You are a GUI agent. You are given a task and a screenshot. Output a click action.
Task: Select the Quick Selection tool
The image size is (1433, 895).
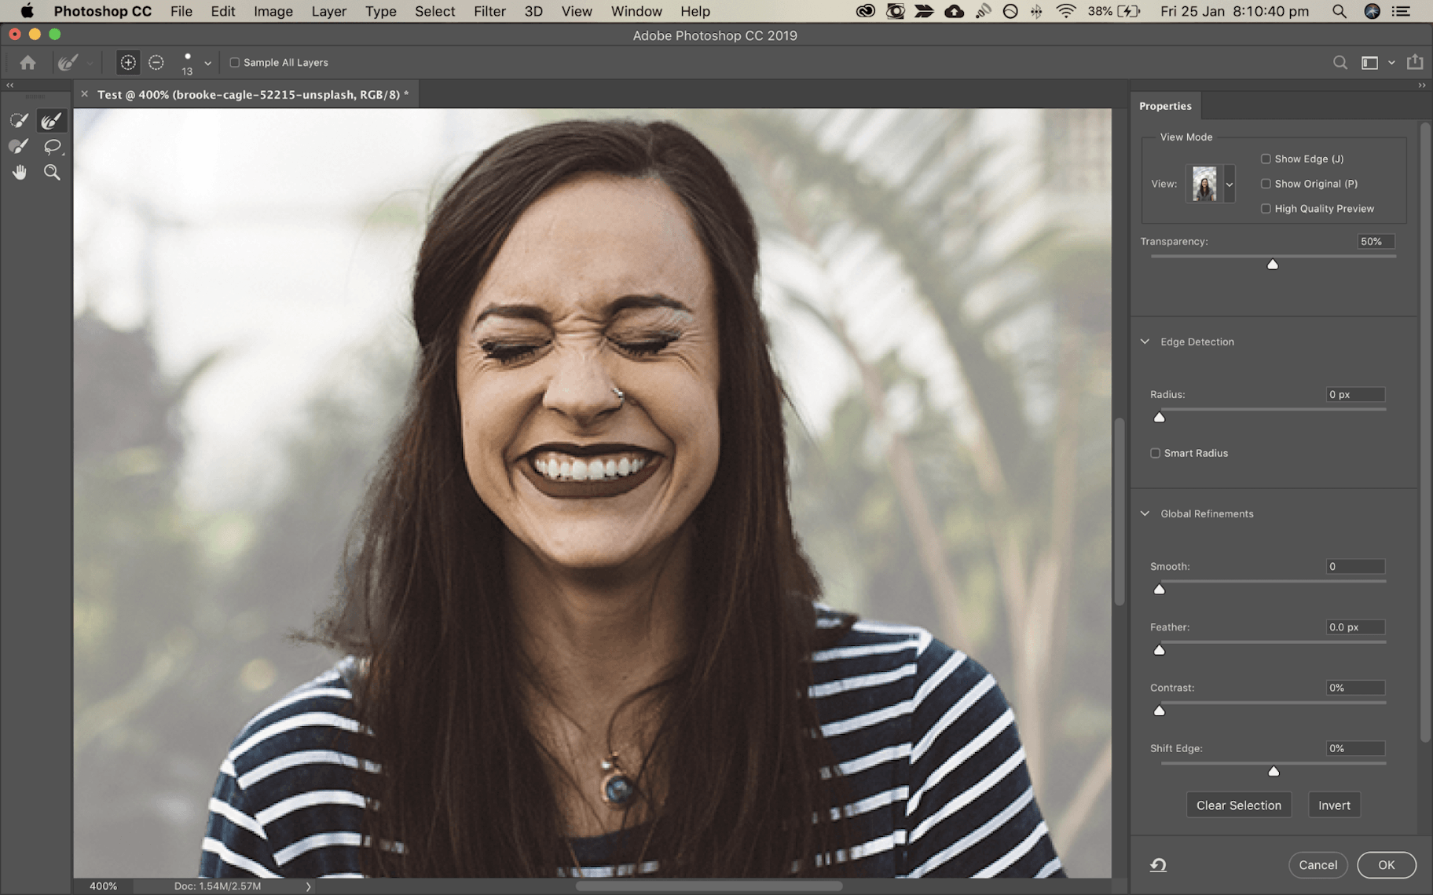tap(19, 121)
